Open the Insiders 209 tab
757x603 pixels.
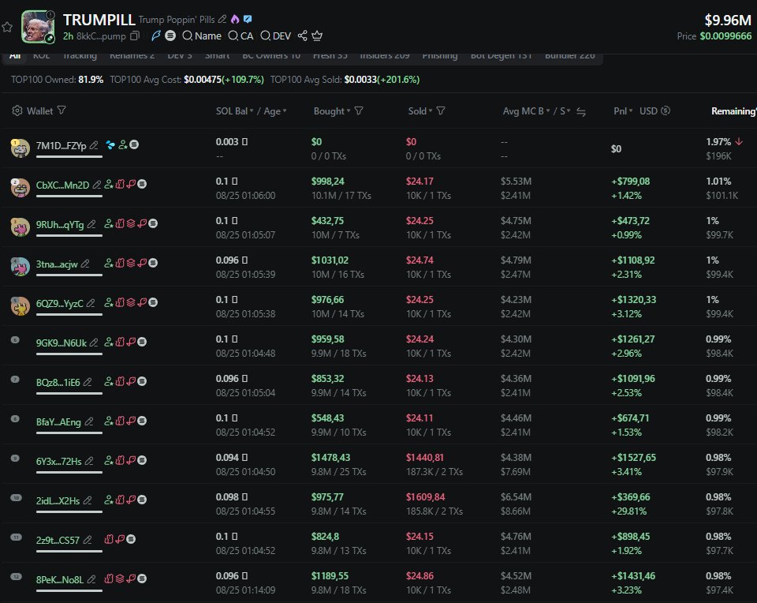pos(385,56)
